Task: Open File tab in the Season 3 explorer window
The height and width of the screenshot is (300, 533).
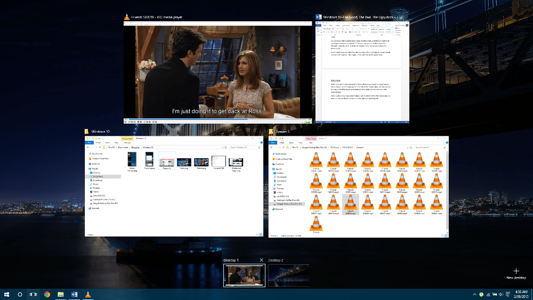Action: pos(272,143)
